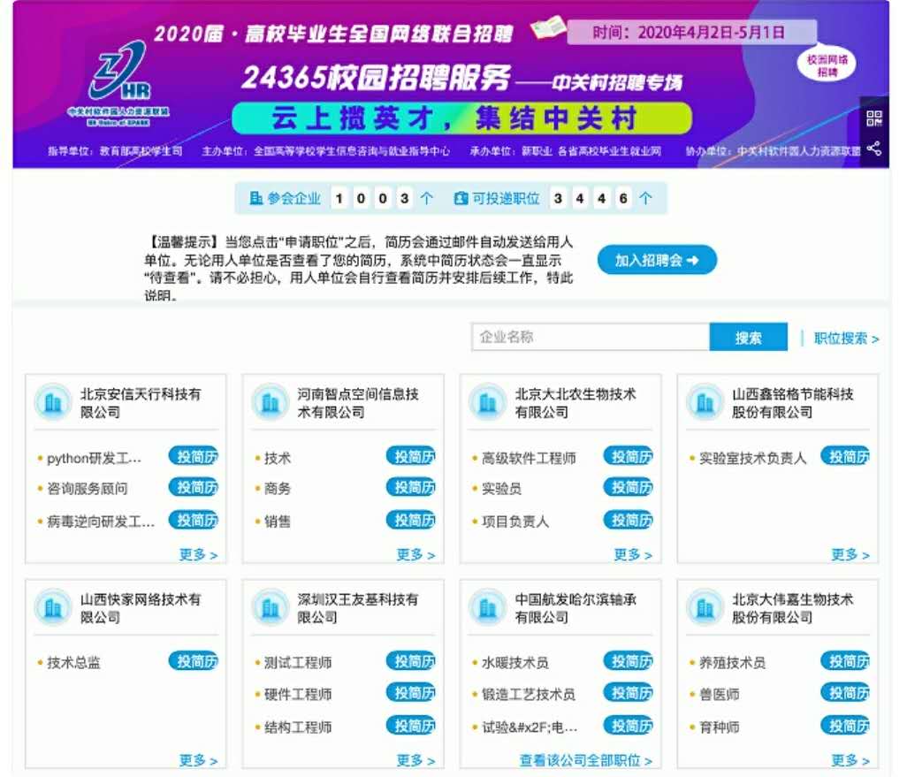Send resume for 硬件工程师
The image size is (907, 777).
pos(411,692)
